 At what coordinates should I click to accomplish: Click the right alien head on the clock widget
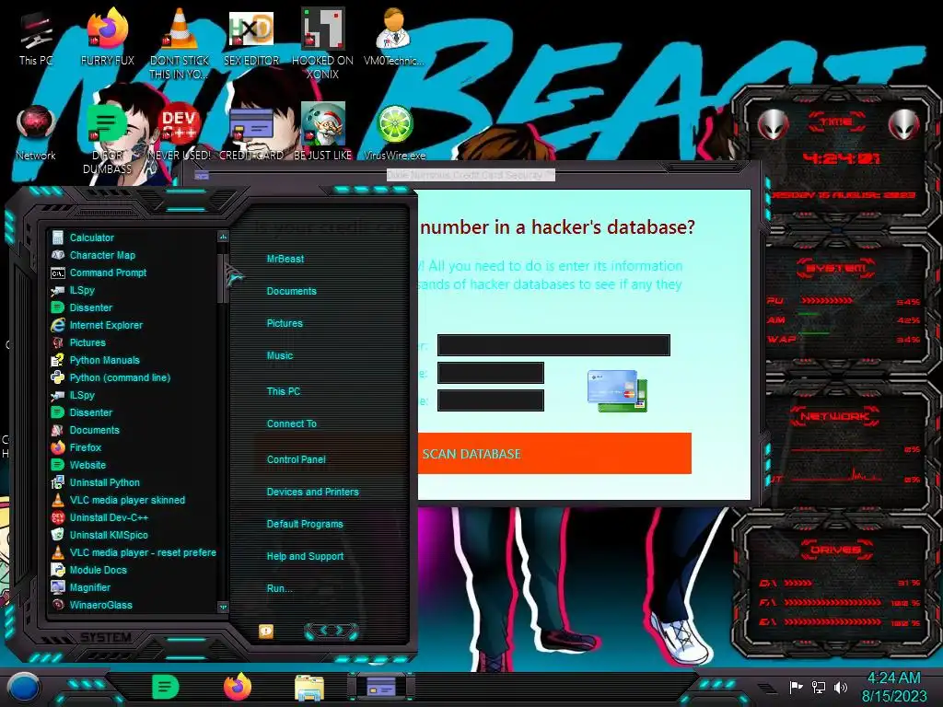pyautogui.click(x=904, y=124)
